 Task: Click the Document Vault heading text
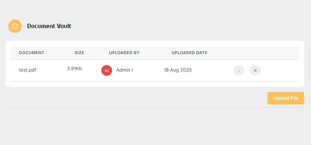coord(49,26)
